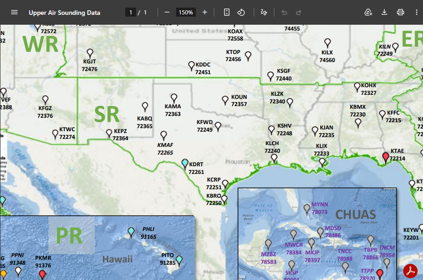
Task: Click the KOUN station marker pin
Action: pos(225,100)
